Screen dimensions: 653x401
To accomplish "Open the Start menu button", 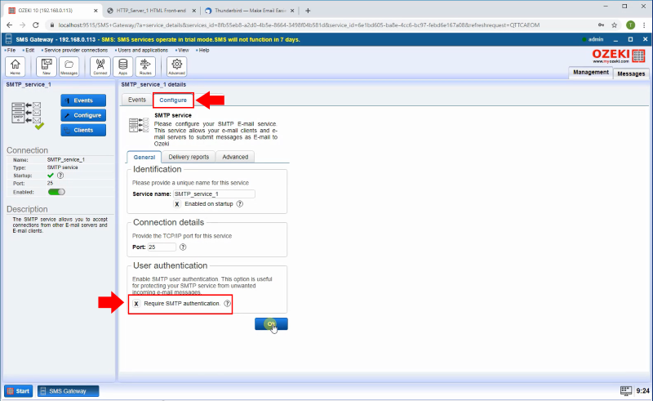I will point(19,391).
